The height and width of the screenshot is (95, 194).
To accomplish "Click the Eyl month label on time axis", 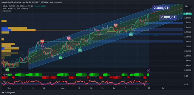I will pyautogui.click(x=114, y=88).
